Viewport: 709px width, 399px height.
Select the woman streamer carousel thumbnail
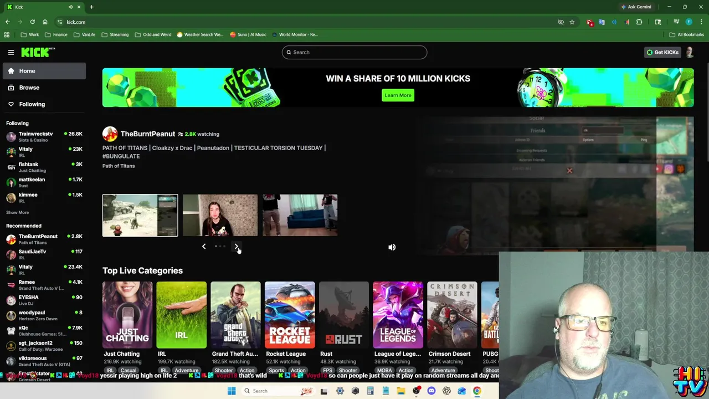[220, 215]
